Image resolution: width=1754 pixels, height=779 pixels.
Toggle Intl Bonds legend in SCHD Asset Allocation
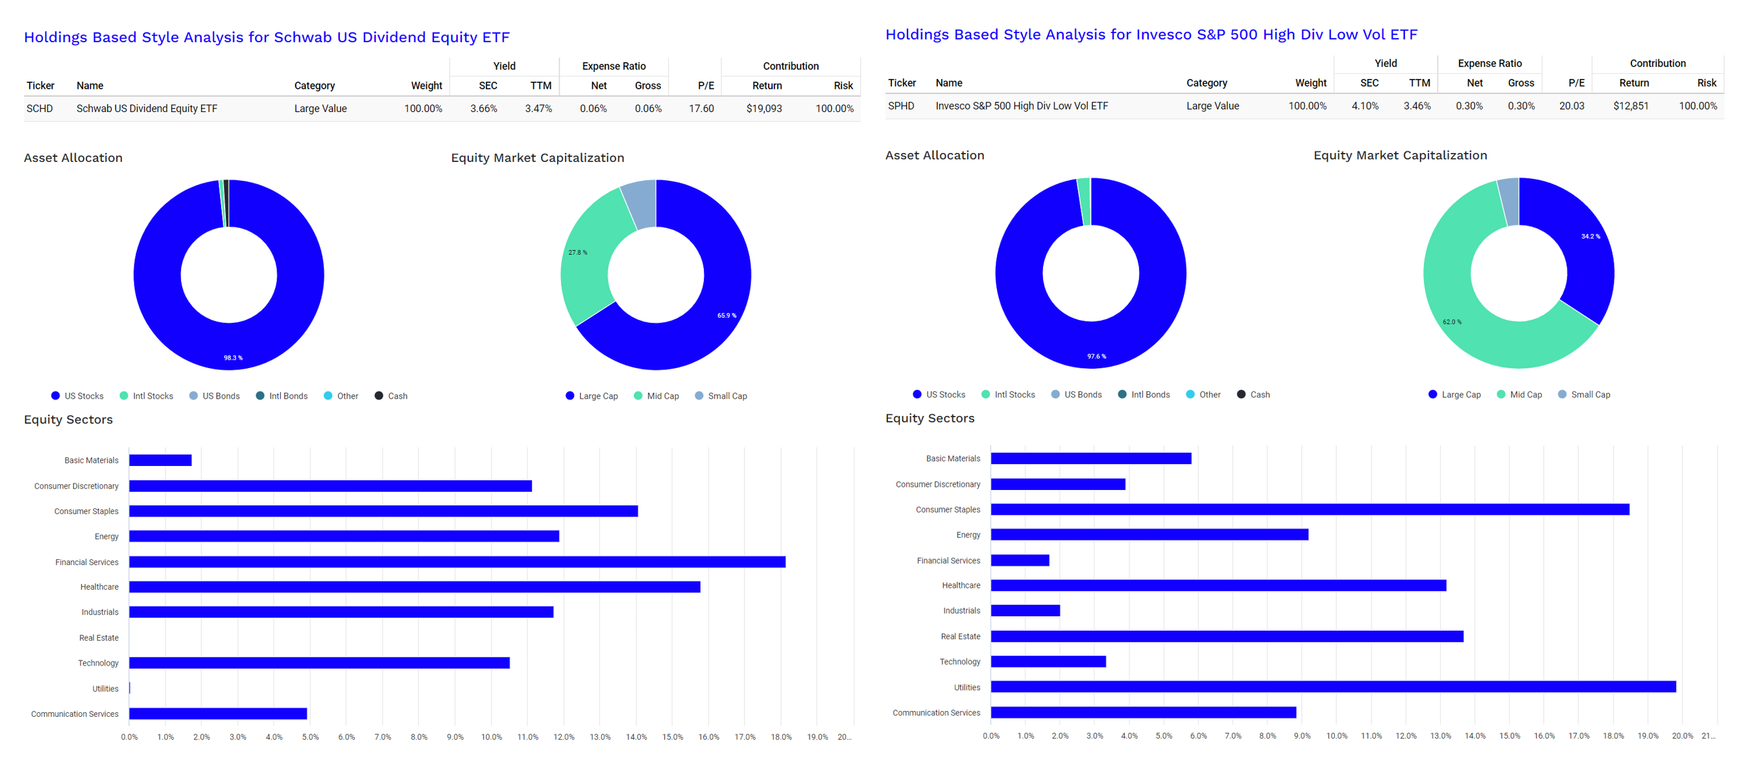pyautogui.click(x=282, y=396)
